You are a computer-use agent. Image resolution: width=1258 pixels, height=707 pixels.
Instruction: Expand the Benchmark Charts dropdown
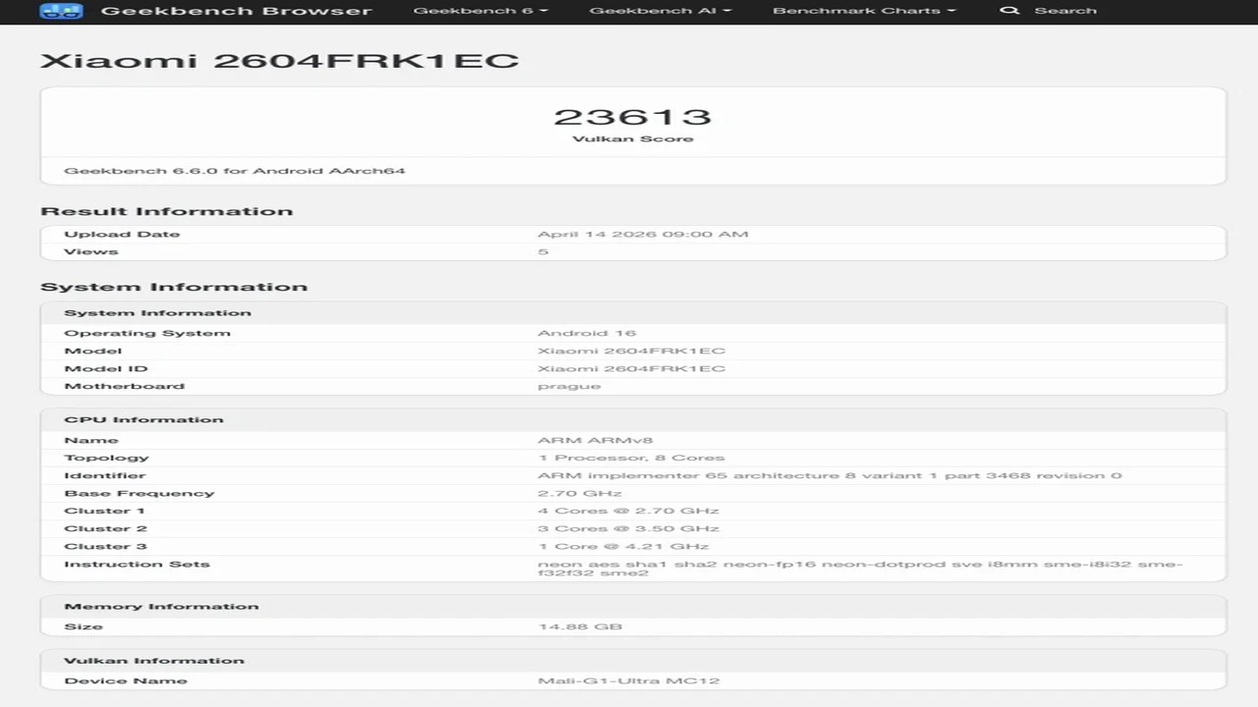(x=864, y=11)
